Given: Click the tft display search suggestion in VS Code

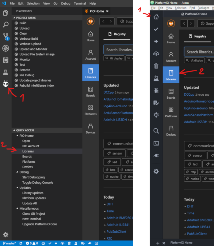Looking at the screenshot, I should [114, 58].
